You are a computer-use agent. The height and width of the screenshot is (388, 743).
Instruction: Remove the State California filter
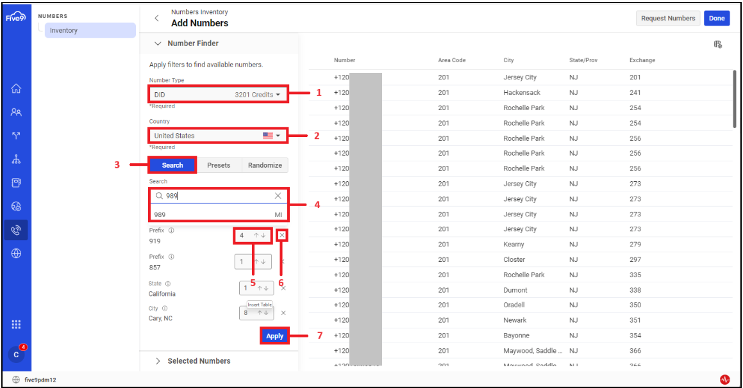click(x=283, y=288)
